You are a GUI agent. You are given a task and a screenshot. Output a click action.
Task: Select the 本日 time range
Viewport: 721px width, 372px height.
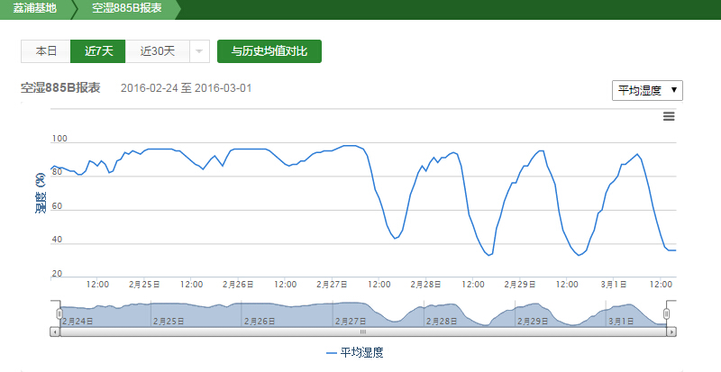pyautogui.click(x=46, y=51)
